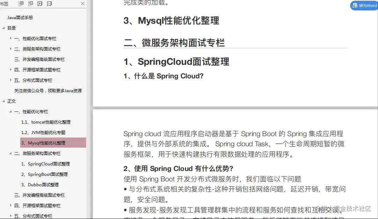Image resolution: width=378 pixels, height=219 pixels.
Task: Open 关注微信公众号,领取更多Java资源 bookmark
Action: click(x=48, y=91)
